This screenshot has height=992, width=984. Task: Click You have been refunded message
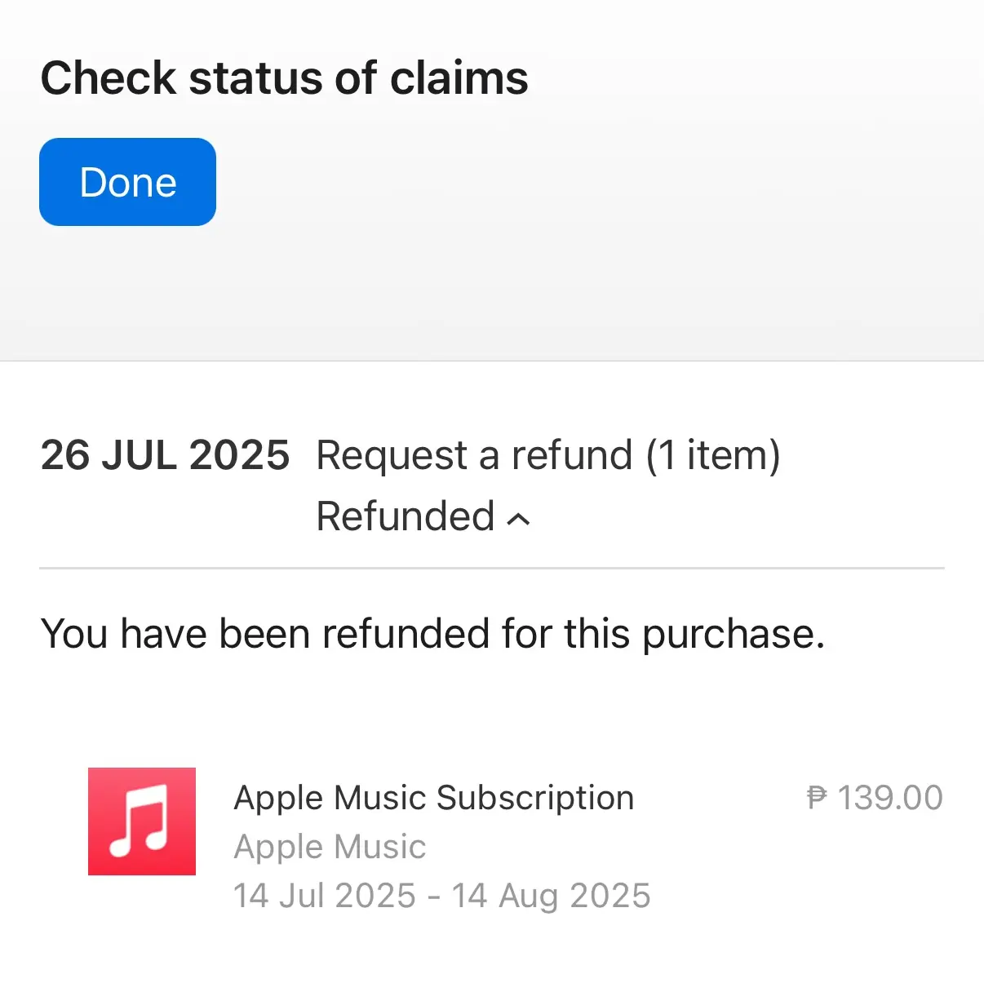tap(432, 634)
